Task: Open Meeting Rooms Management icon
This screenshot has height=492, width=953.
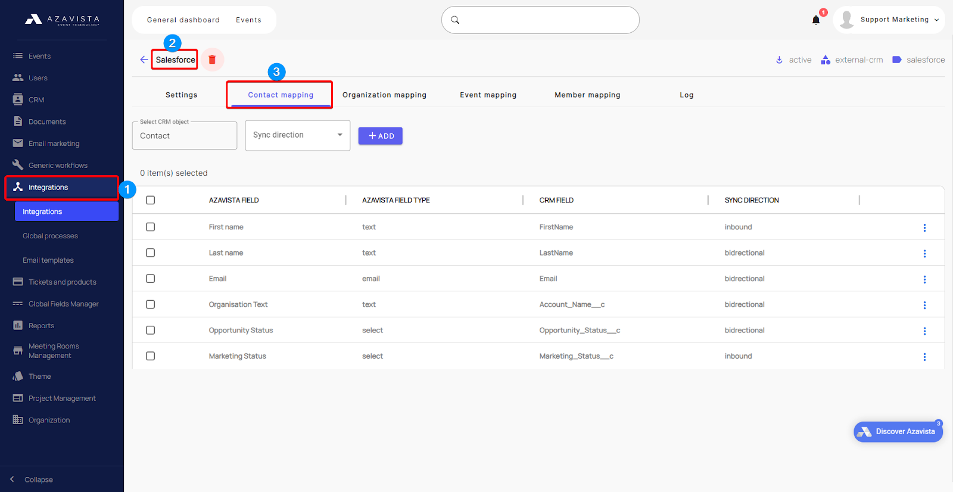Action: click(18, 350)
